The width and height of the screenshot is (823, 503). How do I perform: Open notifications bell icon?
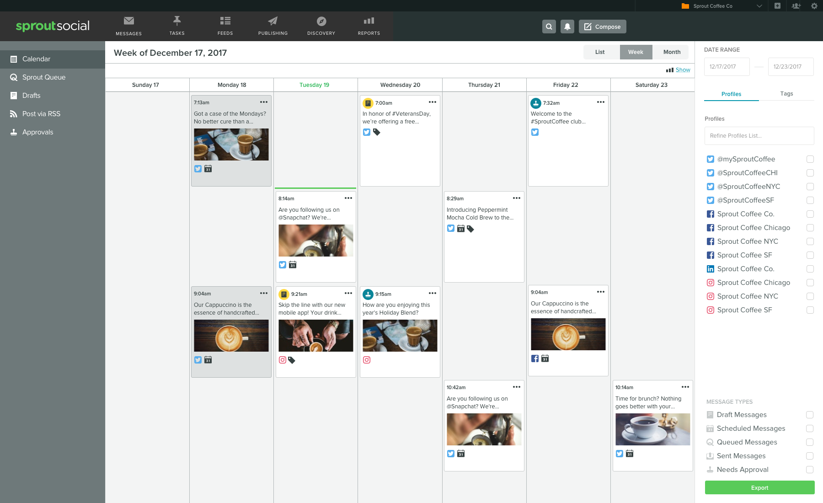click(567, 27)
